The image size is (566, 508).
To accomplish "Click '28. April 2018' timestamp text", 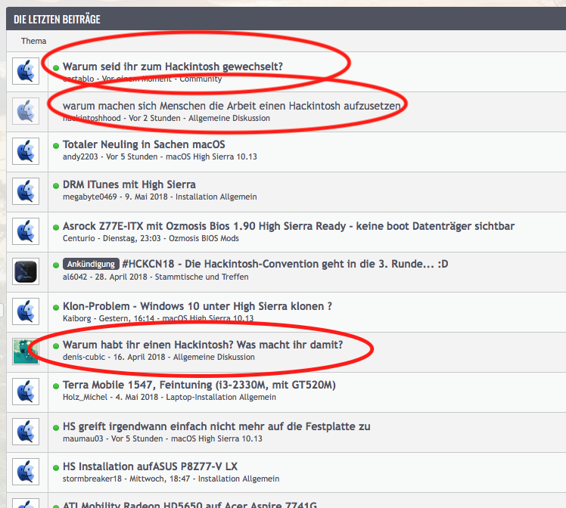I will point(121,277).
